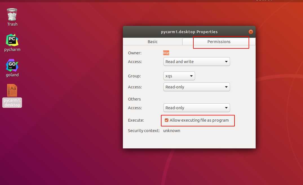Open the Owner Access dropdown showing Read and write
303x185 pixels.
[196, 62]
